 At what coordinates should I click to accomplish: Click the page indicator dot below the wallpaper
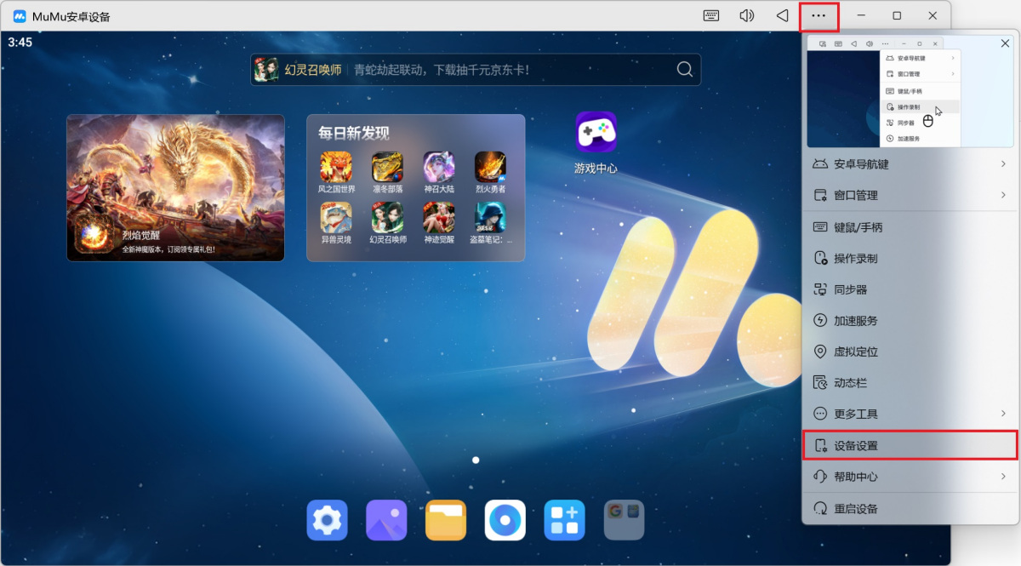[x=475, y=459]
